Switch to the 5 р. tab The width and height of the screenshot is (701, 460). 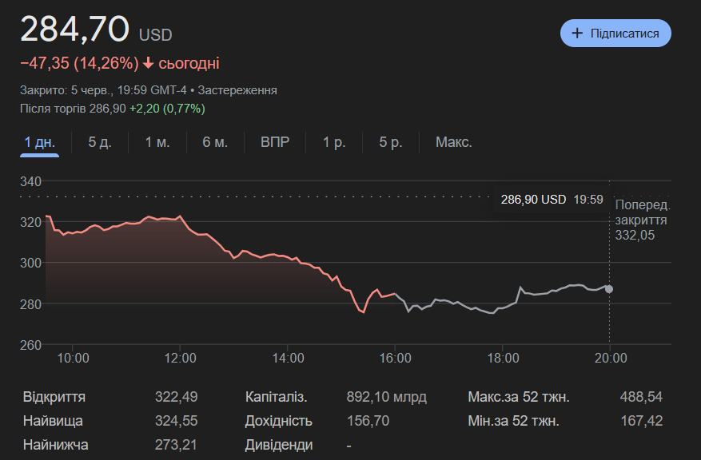coord(391,142)
